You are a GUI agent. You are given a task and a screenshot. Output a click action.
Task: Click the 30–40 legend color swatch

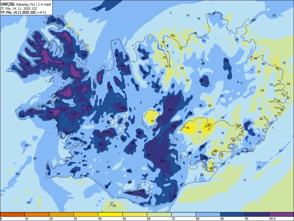(86, 215)
